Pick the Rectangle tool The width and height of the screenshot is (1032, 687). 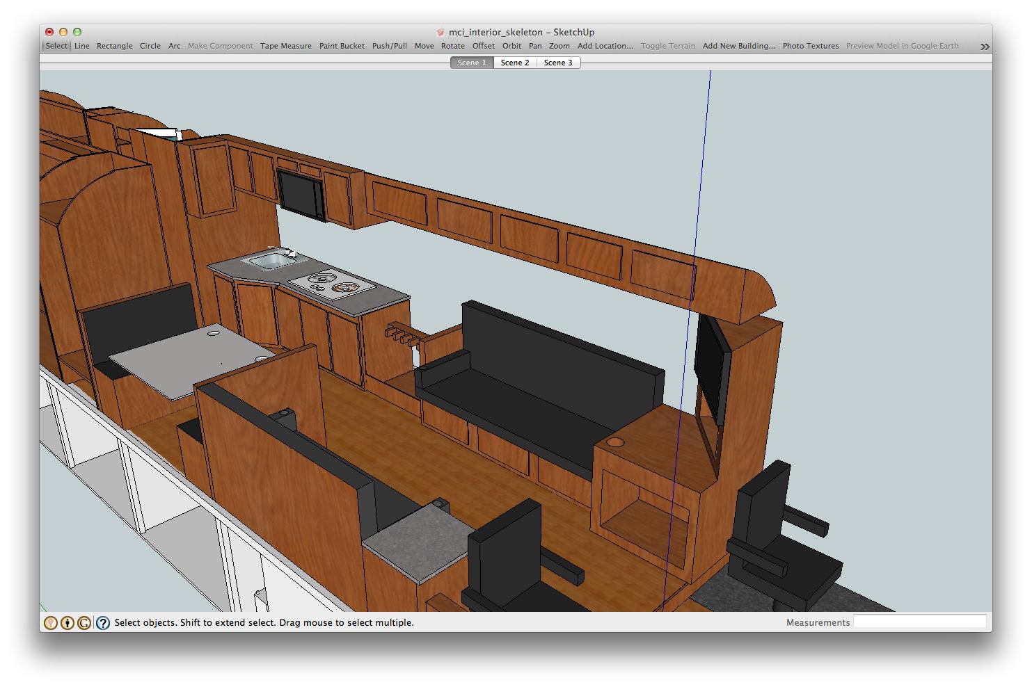115,46
